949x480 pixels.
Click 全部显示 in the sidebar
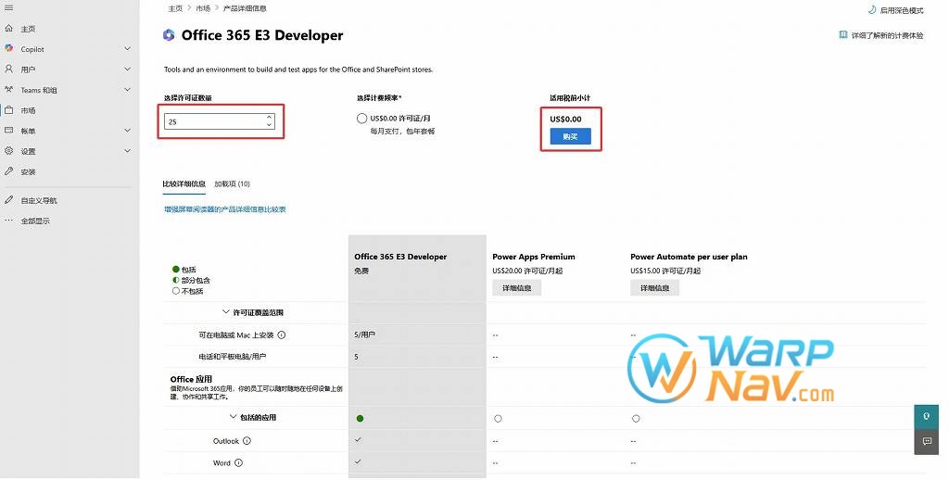[35, 221]
